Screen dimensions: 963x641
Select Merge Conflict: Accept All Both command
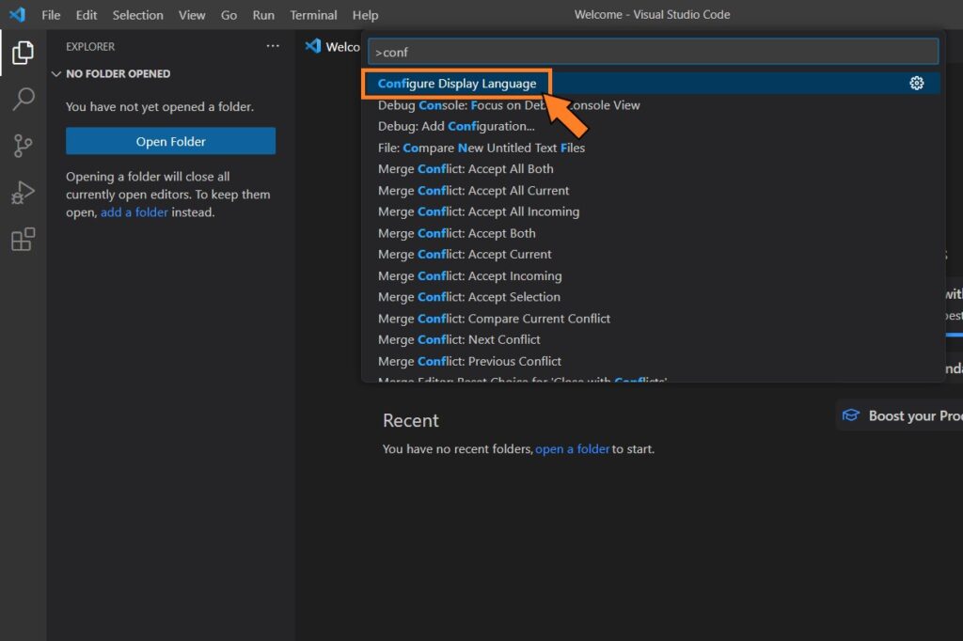(x=465, y=168)
